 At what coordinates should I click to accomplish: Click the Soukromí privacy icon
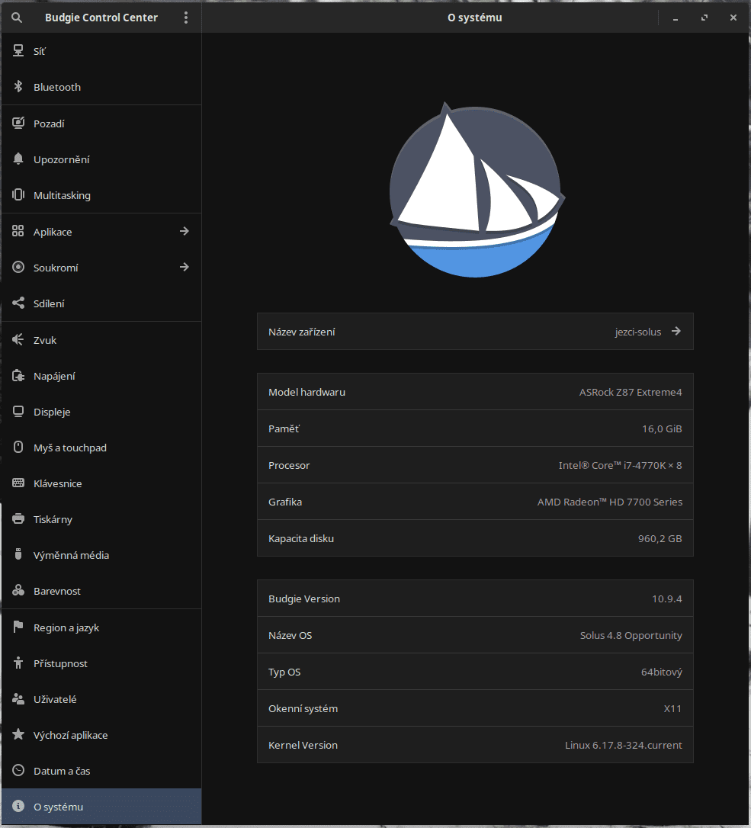point(18,267)
